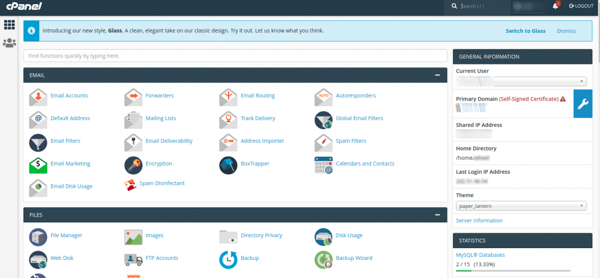Click the wrench icon beside Primary Domain
Viewport: 600px width, 278px height.
tap(583, 104)
